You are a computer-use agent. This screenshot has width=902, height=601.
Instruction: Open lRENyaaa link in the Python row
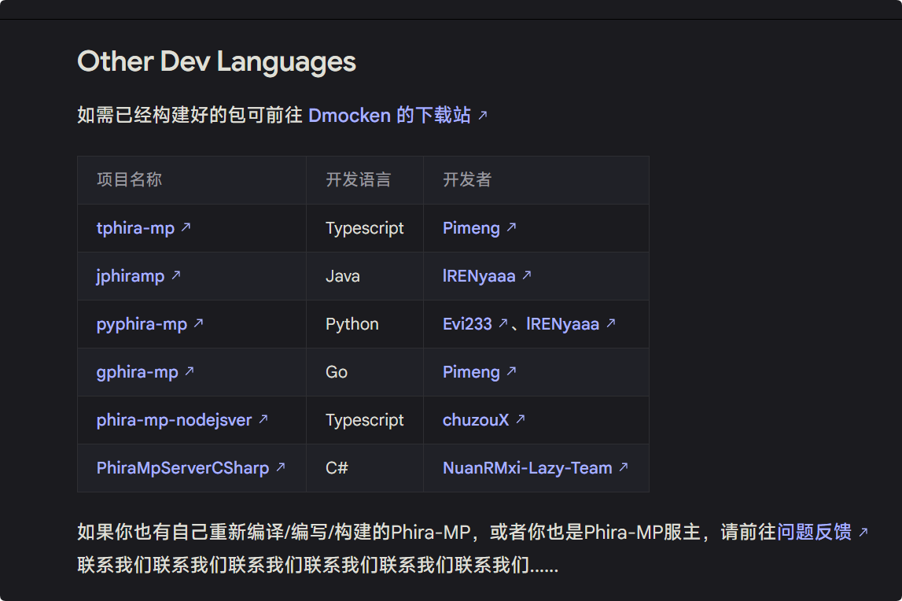(563, 324)
